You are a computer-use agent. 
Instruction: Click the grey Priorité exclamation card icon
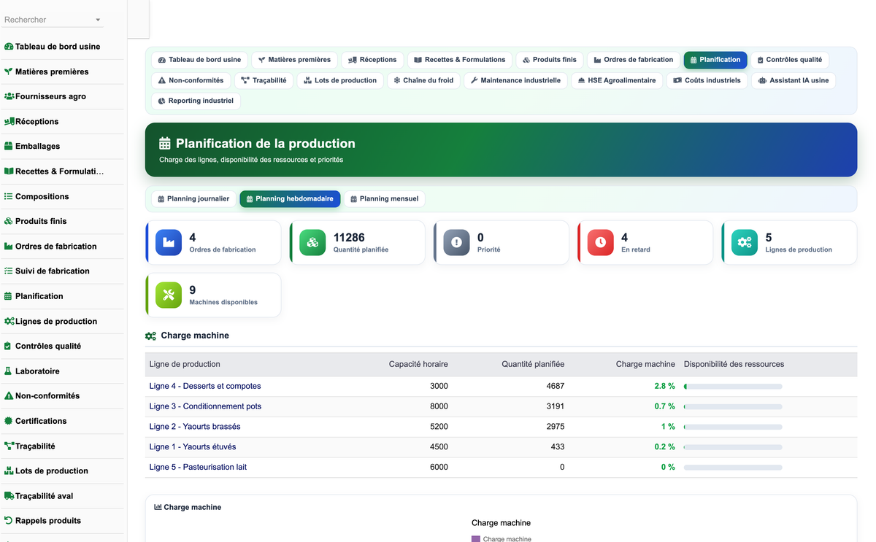point(457,243)
